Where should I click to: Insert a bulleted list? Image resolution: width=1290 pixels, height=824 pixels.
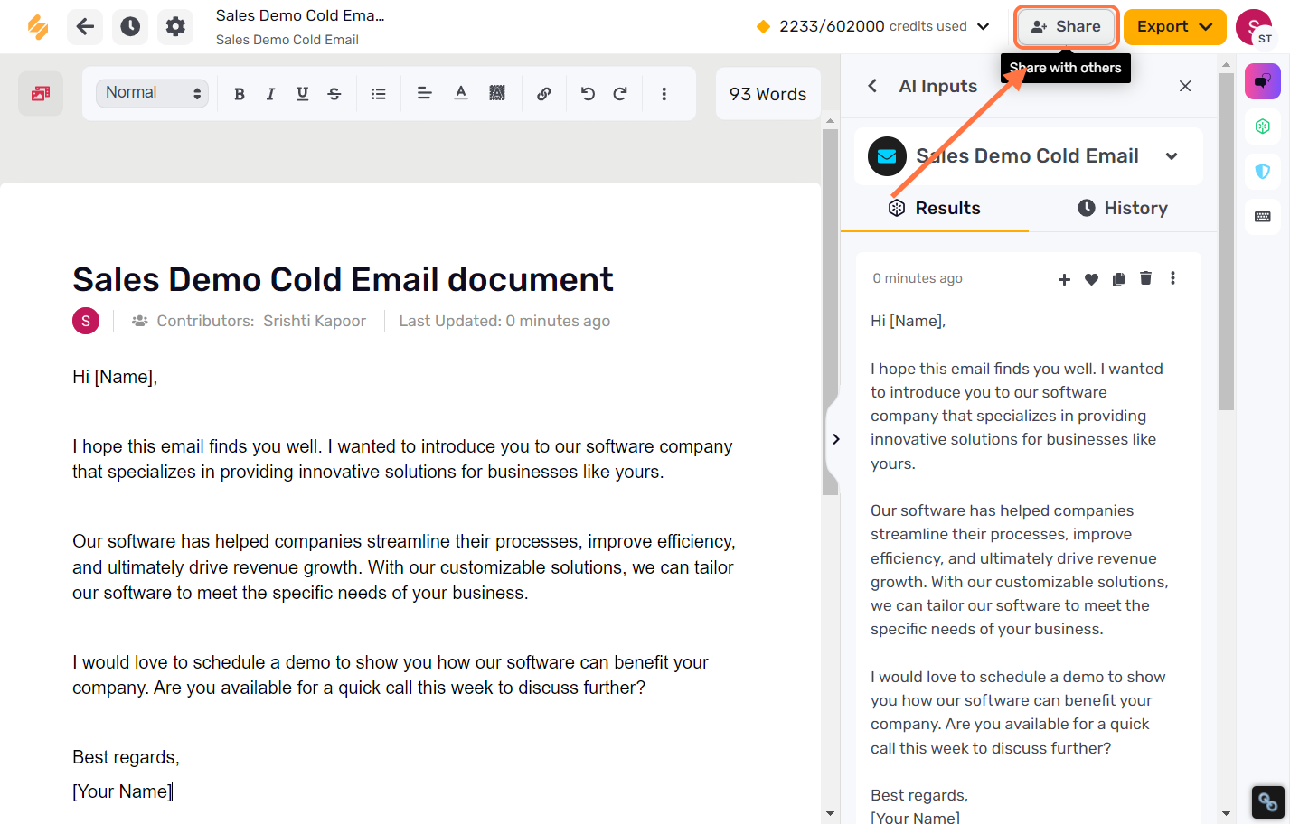379,93
